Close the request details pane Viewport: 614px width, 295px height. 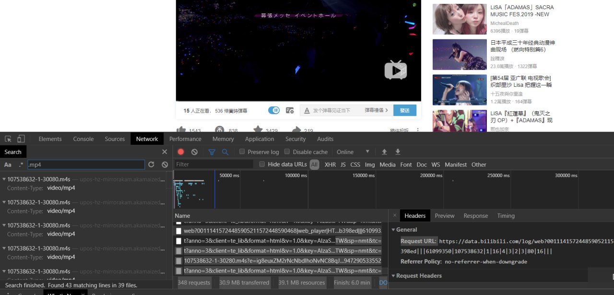(395, 216)
